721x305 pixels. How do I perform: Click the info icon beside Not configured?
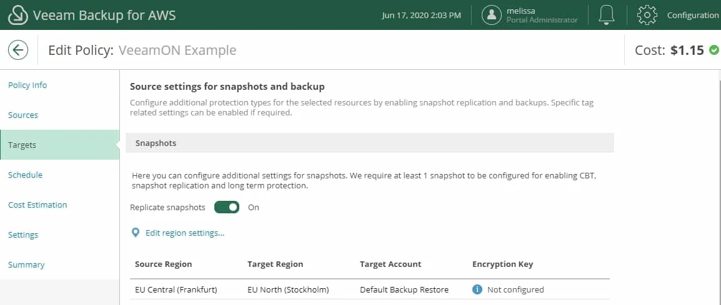[477, 289]
